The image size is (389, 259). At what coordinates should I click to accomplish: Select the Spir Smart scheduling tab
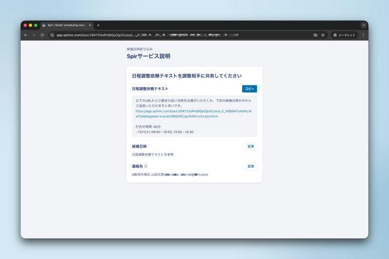[66, 25]
